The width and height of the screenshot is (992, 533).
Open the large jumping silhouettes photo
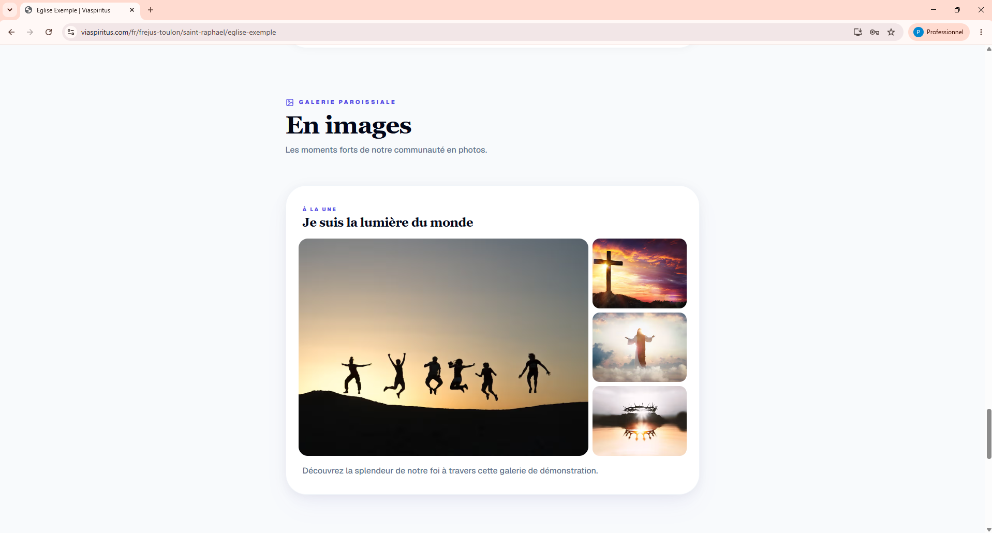click(x=443, y=347)
